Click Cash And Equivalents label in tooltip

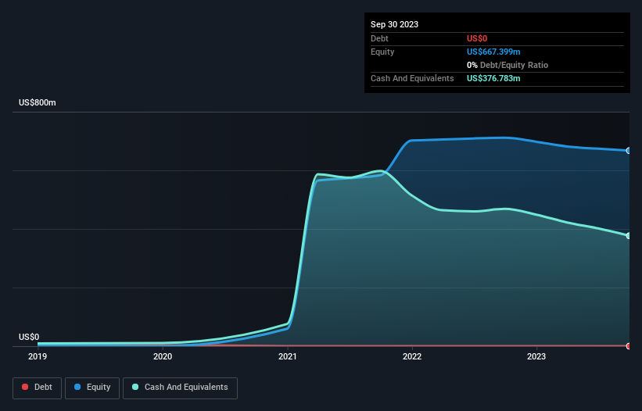point(412,78)
